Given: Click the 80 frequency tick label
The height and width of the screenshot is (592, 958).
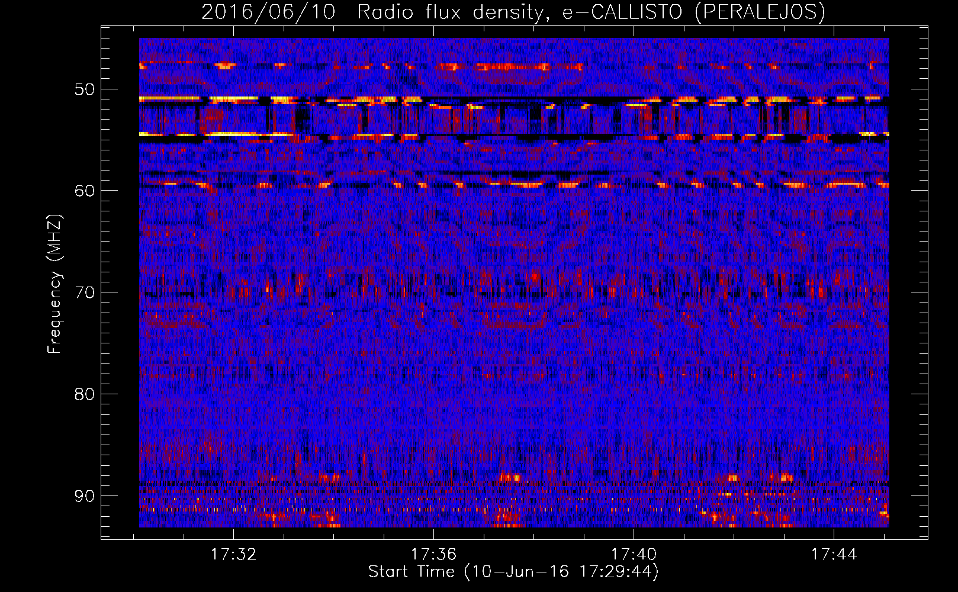Looking at the screenshot, I should [x=84, y=394].
